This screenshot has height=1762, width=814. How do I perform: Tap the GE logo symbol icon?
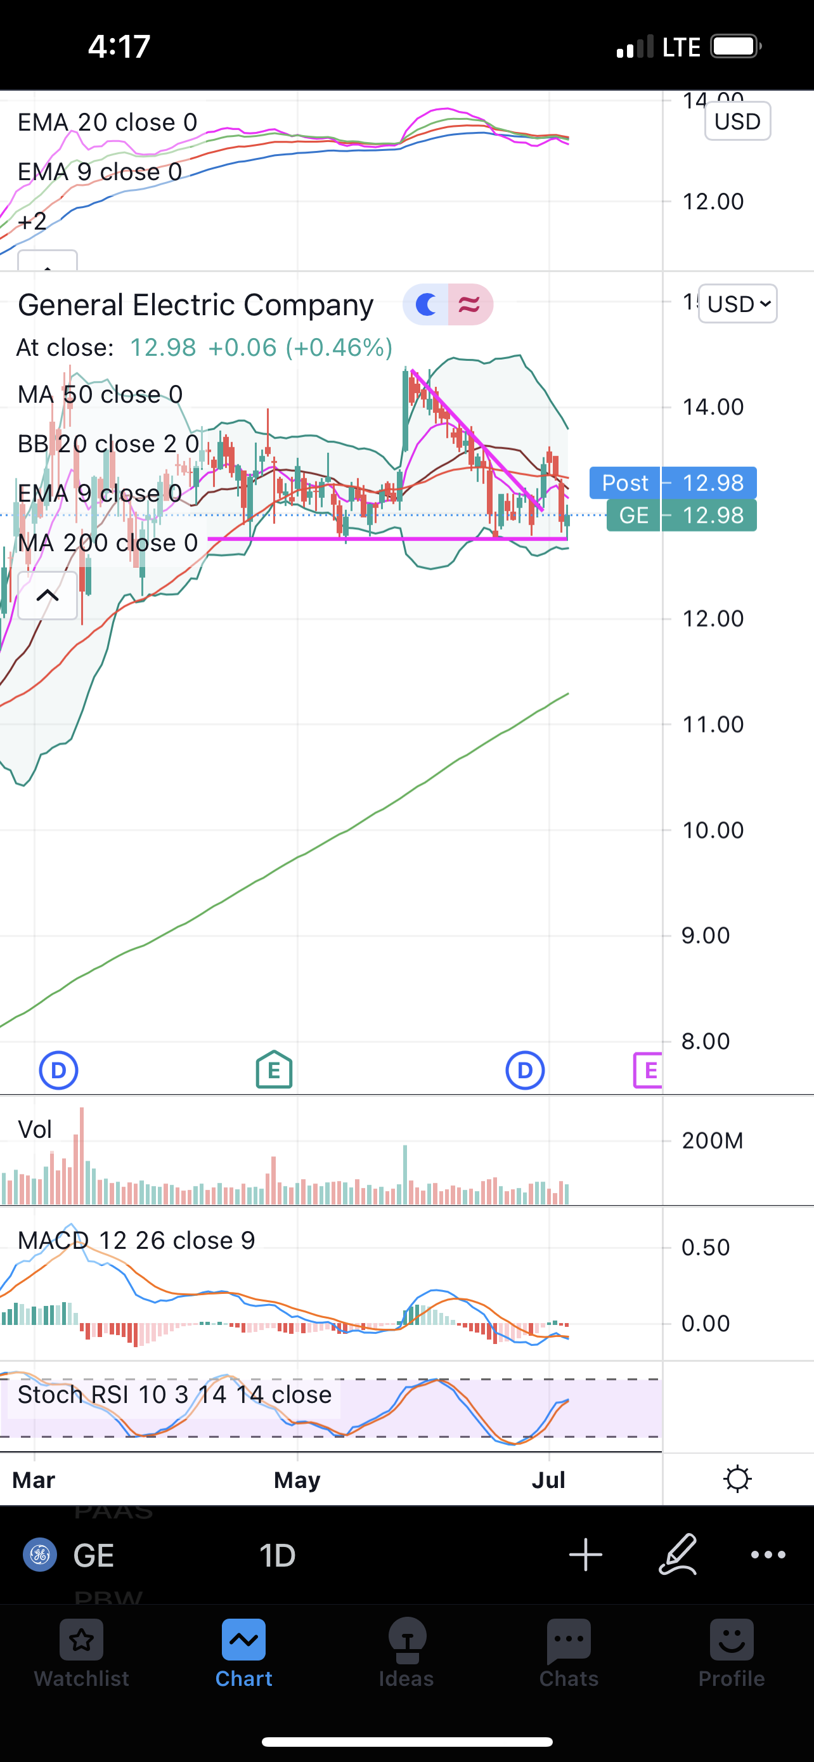41,1555
